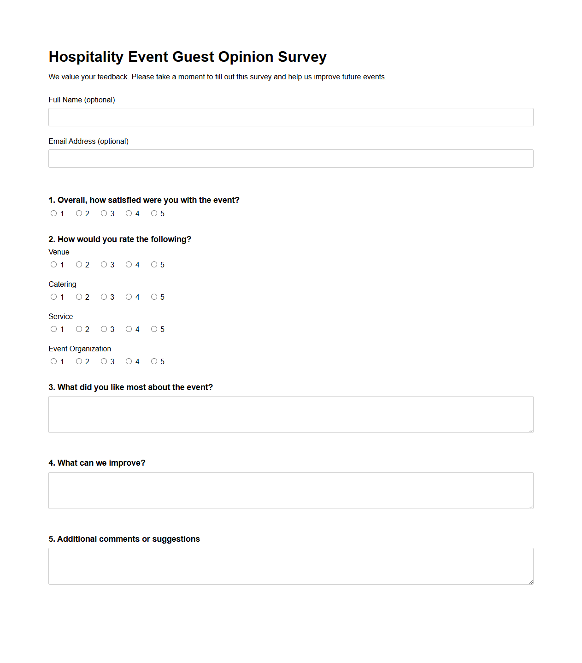This screenshot has width=582, height=663.
Task: Rate the Venue with a 4
Action: pos(129,265)
